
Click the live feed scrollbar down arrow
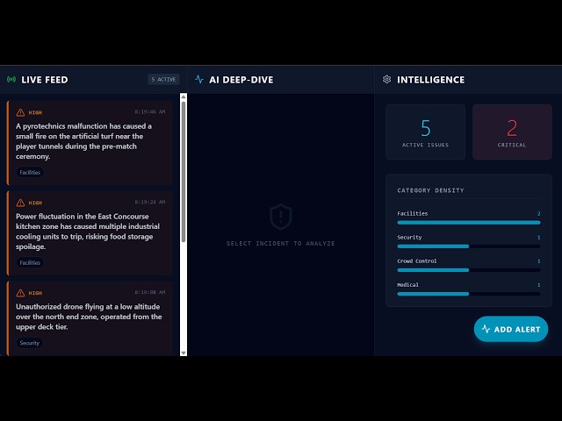pos(184,353)
